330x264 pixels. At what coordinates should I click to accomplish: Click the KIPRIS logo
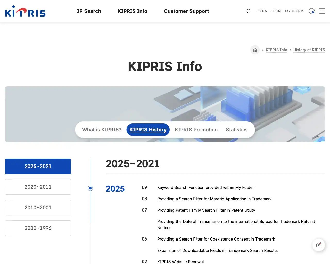(x=25, y=11)
